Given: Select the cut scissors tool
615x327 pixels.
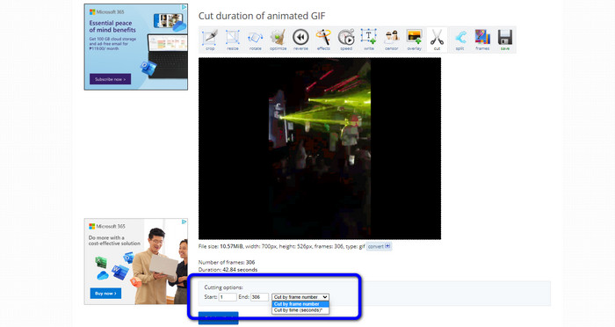Looking at the screenshot, I should tap(437, 40).
